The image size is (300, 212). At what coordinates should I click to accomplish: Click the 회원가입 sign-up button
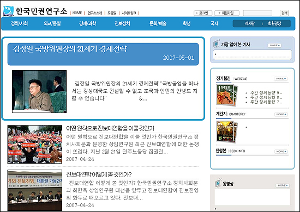click(x=227, y=13)
